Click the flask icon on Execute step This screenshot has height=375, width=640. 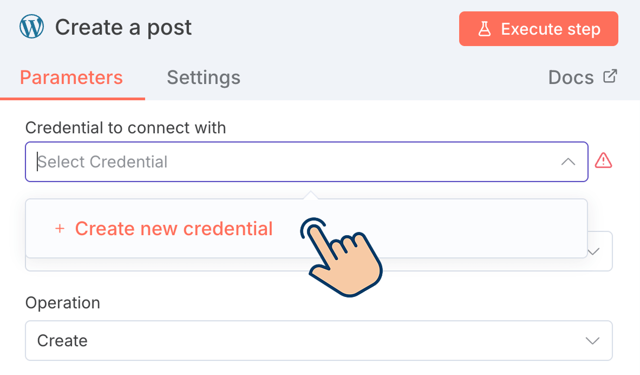(484, 29)
